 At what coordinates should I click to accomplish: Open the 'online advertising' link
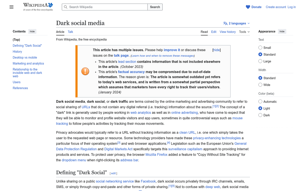[184, 113]
